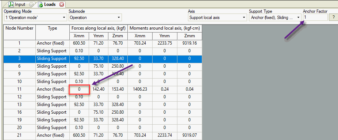Click moment value 9319.16 in node 1 row
This screenshot has width=338, height=140.
point(190,43)
